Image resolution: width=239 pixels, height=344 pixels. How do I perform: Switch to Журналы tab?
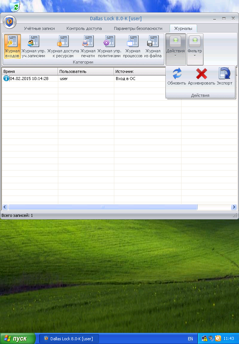tap(183, 28)
